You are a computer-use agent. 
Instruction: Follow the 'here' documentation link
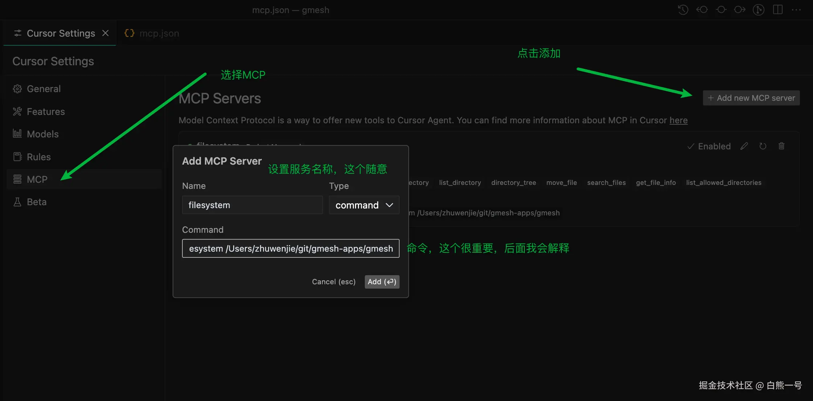(678, 120)
